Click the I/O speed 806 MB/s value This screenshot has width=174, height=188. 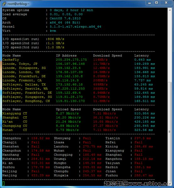coord(56,39)
